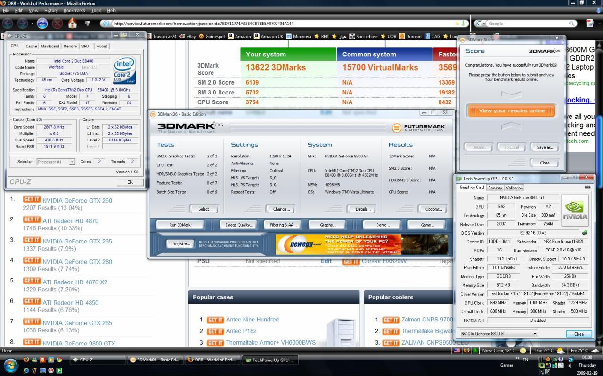The width and height of the screenshot is (603, 376).
Task: Switch to the Cache tab in CPU-Z
Action: click(32, 46)
